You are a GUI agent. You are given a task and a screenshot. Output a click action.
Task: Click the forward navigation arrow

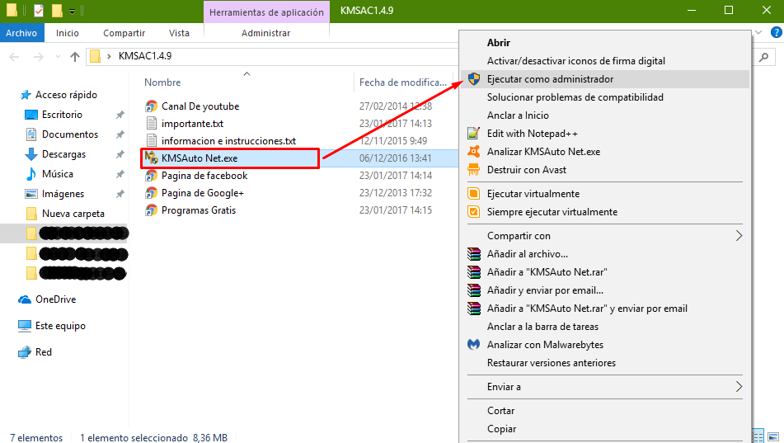[x=39, y=57]
